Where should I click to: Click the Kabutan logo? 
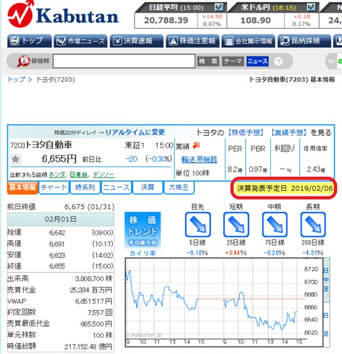[63, 14]
